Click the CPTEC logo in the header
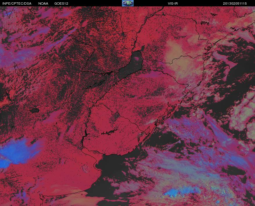The width and height of the screenshot is (255, 206). (128, 3)
